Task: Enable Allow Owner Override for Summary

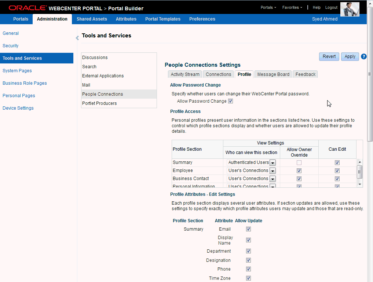Action: (299, 163)
